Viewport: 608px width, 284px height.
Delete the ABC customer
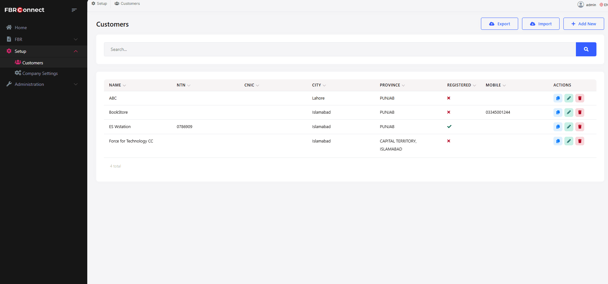(x=580, y=98)
